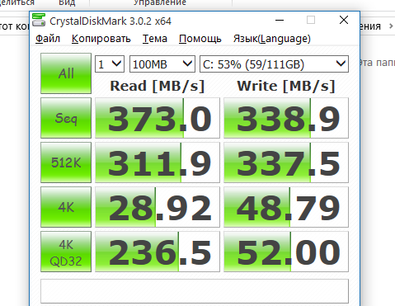The image size is (395, 306).
Task: Start the Seq sequential test
Action: click(x=66, y=118)
